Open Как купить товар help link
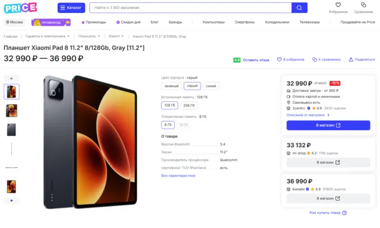The width and height of the screenshot is (380, 228). [325, 213]
